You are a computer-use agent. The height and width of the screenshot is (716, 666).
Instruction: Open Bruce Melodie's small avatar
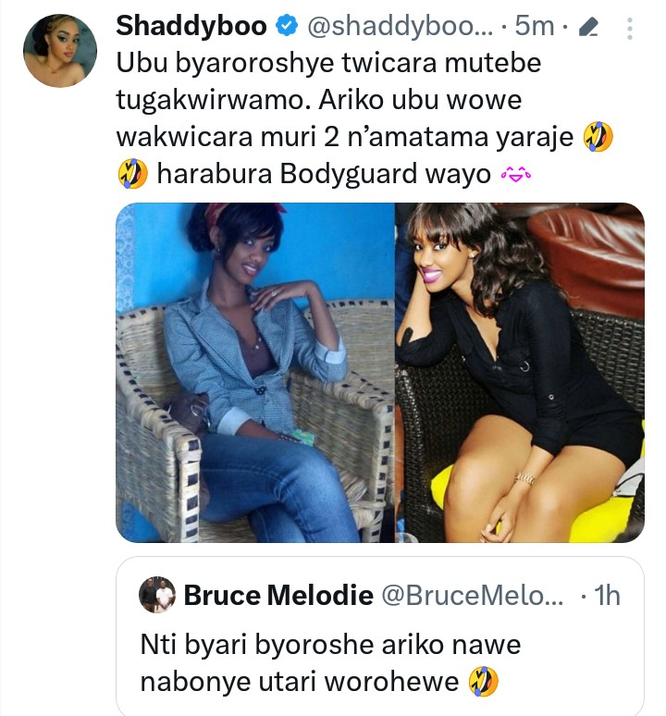[x=157, y=595]
